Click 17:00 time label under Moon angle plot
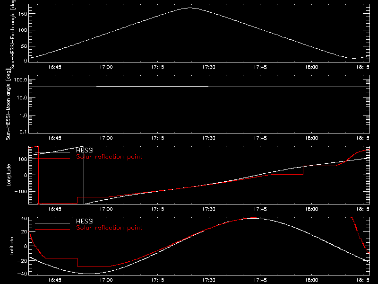The height and width of the screenshot is (284, 378). [x=106, y=138]
